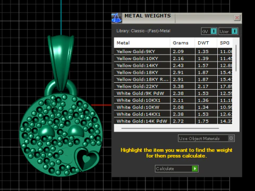
Task: Click the 2.17 DWT cell
Action: coord(206,86)
